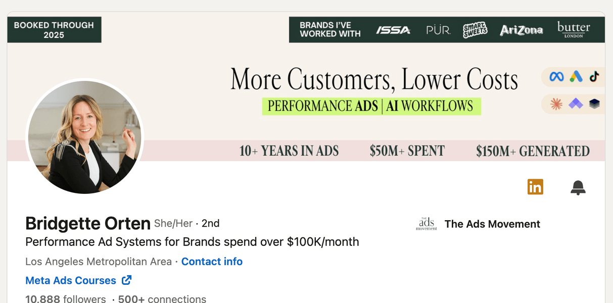Image resolution: width=613 pixels, height=303 pixels.
Task: View the 500+ connections list
Action: pyautogui.click(x=162, y=298)
